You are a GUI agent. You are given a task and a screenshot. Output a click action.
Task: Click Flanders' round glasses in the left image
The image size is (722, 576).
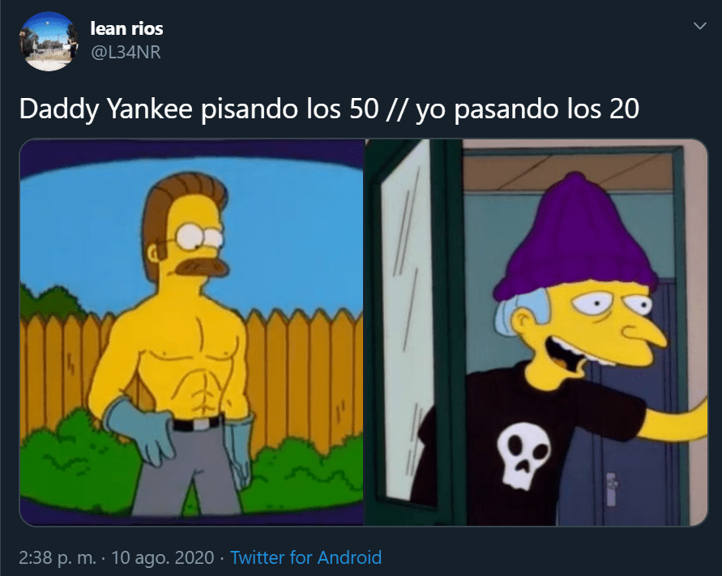tap(199, 237)
